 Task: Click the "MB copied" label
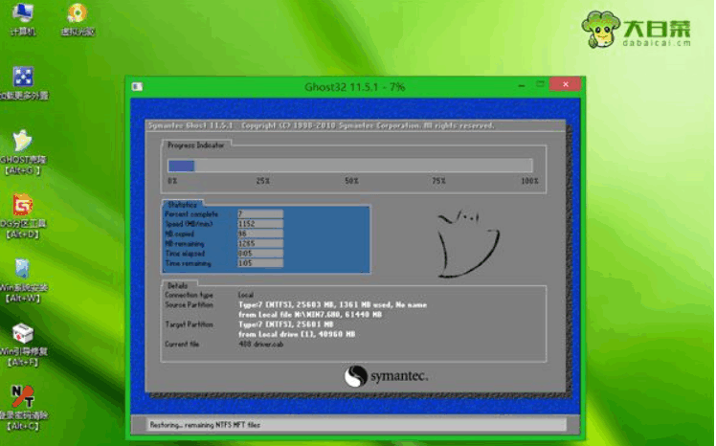click(179, 234)
